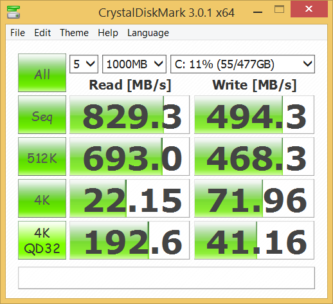Open the test count dropdown showing 5
Image resolution: width=333 pixels, height=304 pixels.
pos(84,64)
